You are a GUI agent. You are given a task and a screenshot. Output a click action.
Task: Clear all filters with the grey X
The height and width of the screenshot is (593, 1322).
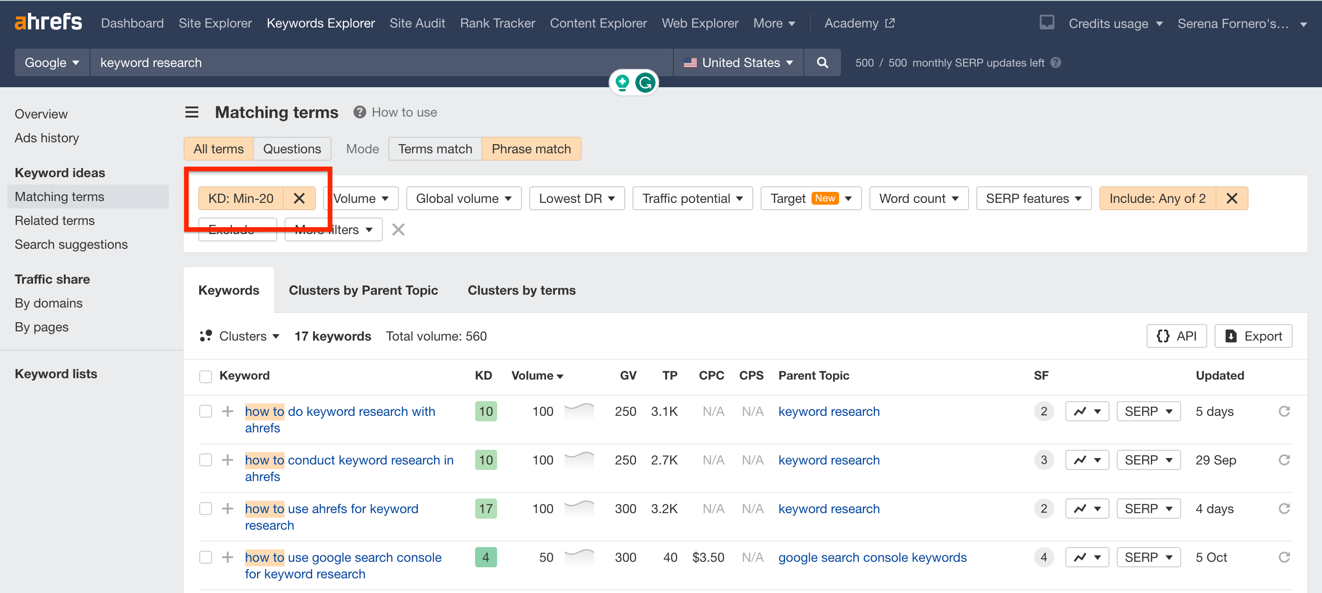[398, 229]
